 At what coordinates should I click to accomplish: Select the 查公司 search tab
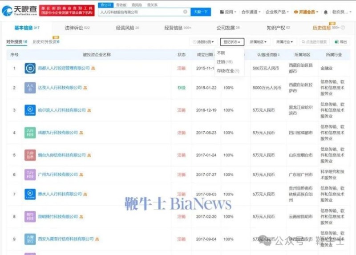(105, 5)
